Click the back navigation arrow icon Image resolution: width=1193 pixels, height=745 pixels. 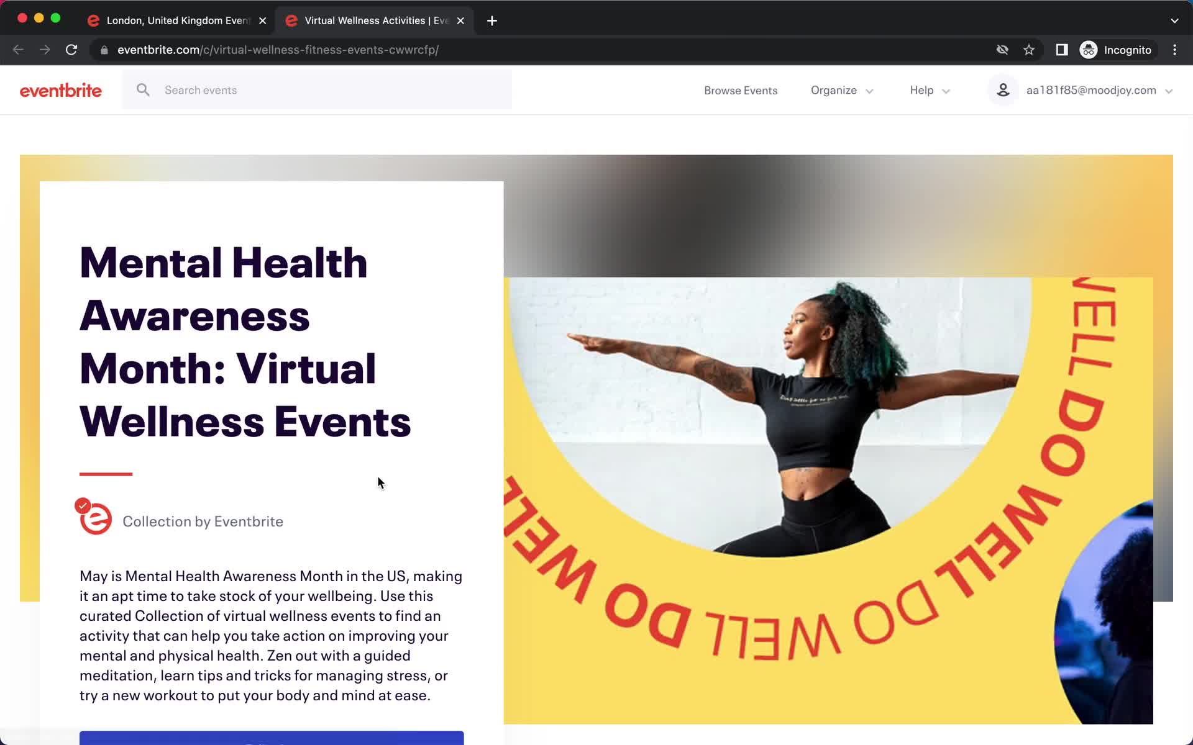click(18, 49)
